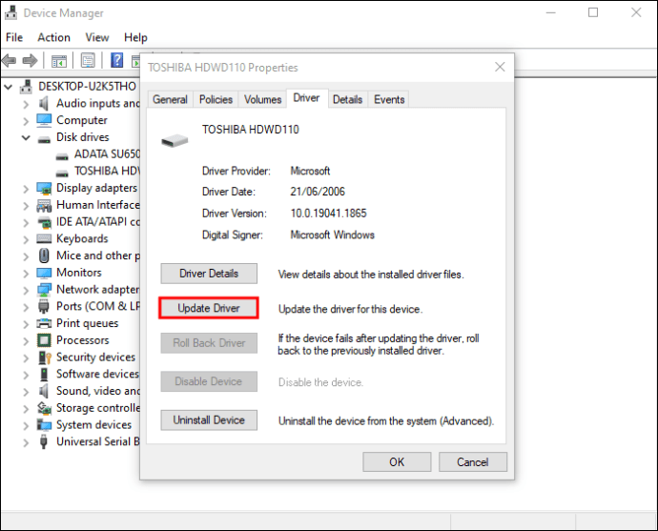Click the Human Interface devices icon
Image resolution: width=658 pixels, height=531 pixels.
tap(44, 206)
